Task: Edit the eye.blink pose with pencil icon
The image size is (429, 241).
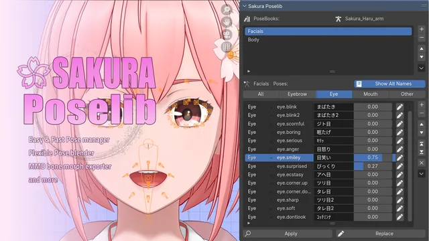Action: pos(400,107)
